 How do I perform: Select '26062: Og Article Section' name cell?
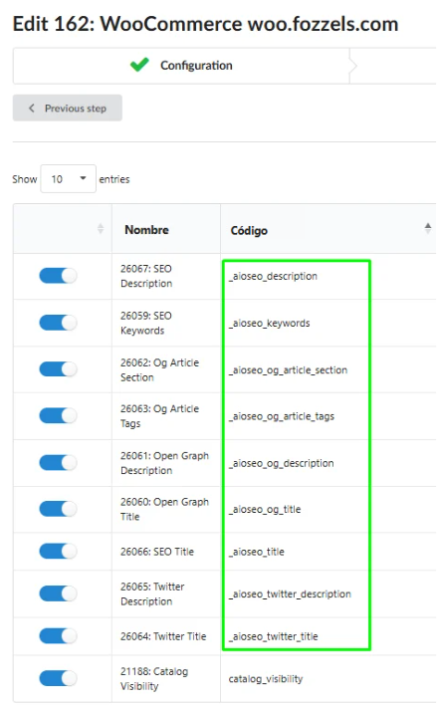pyautogui.click(x=166, y=369)
